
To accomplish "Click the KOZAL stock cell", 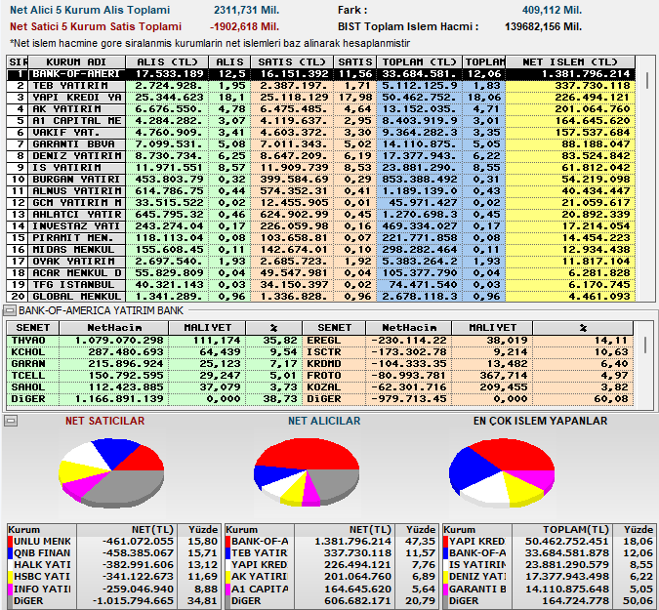I will click(334, 387).
